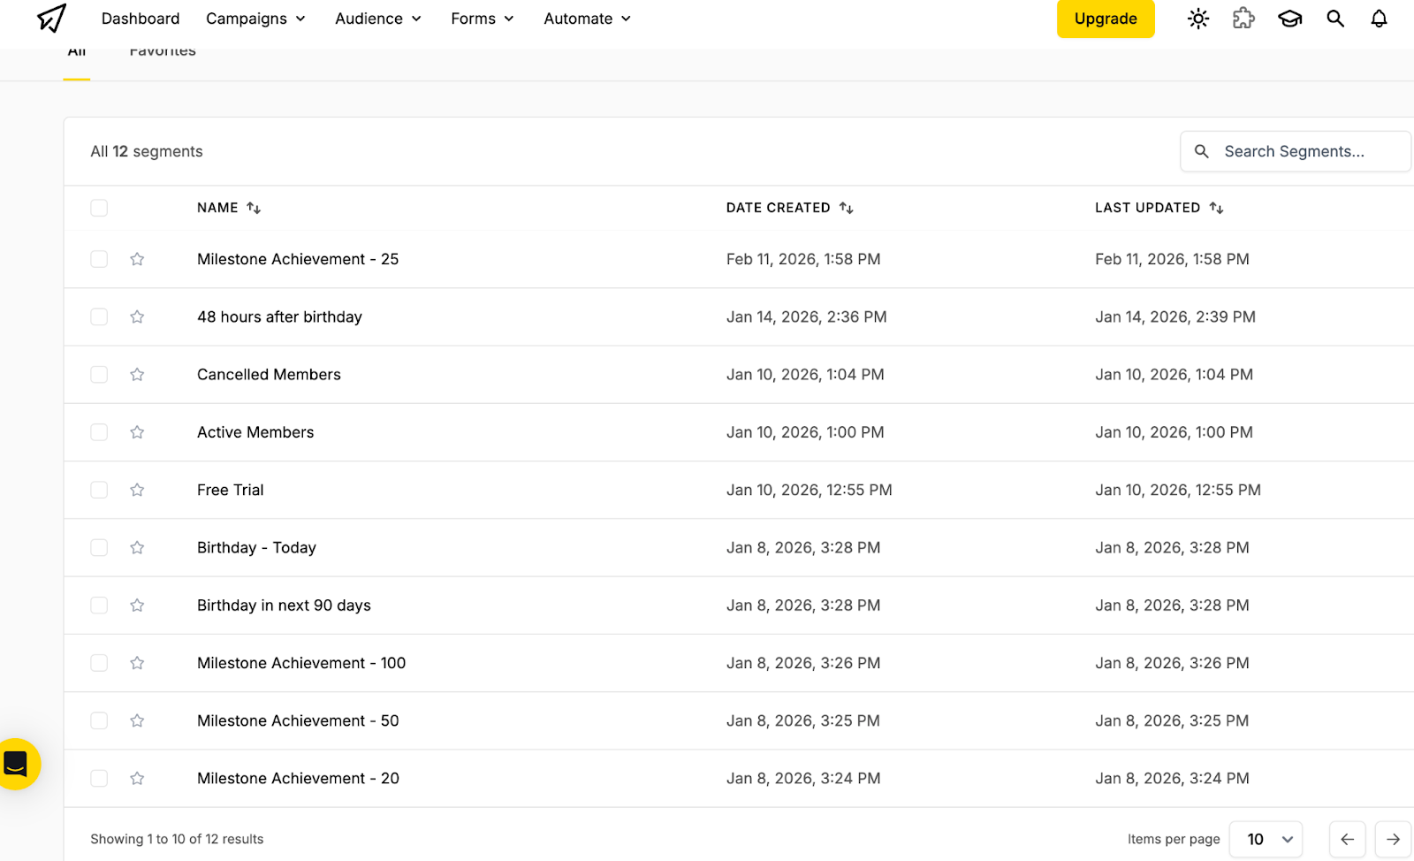Toggle the light/dark theme sun icon
The image size is (1414, 861).
click(1197, 18)
